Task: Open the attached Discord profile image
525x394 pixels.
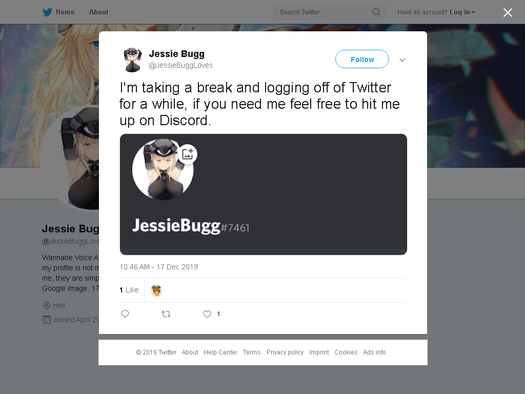Action: [x=264, y=194]
